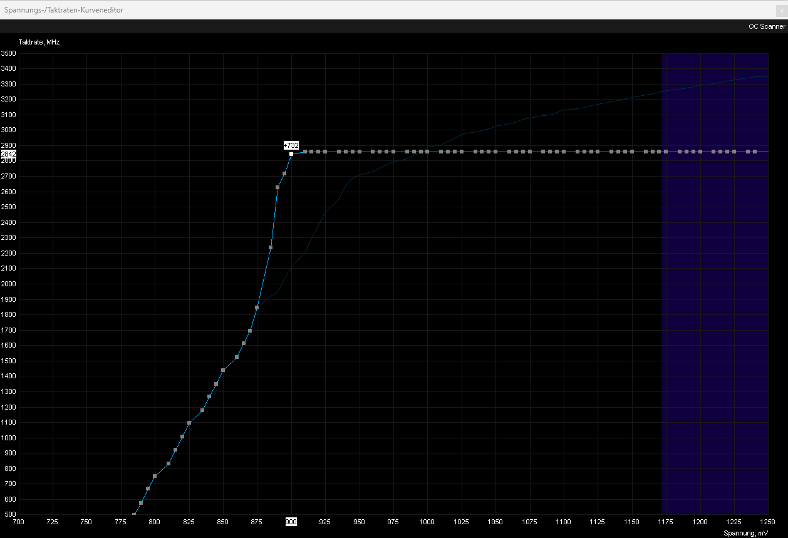Select curve point at 860 mV near 1525 MHz
Viewport: 788px width, 538px height.
click(237, 357)
